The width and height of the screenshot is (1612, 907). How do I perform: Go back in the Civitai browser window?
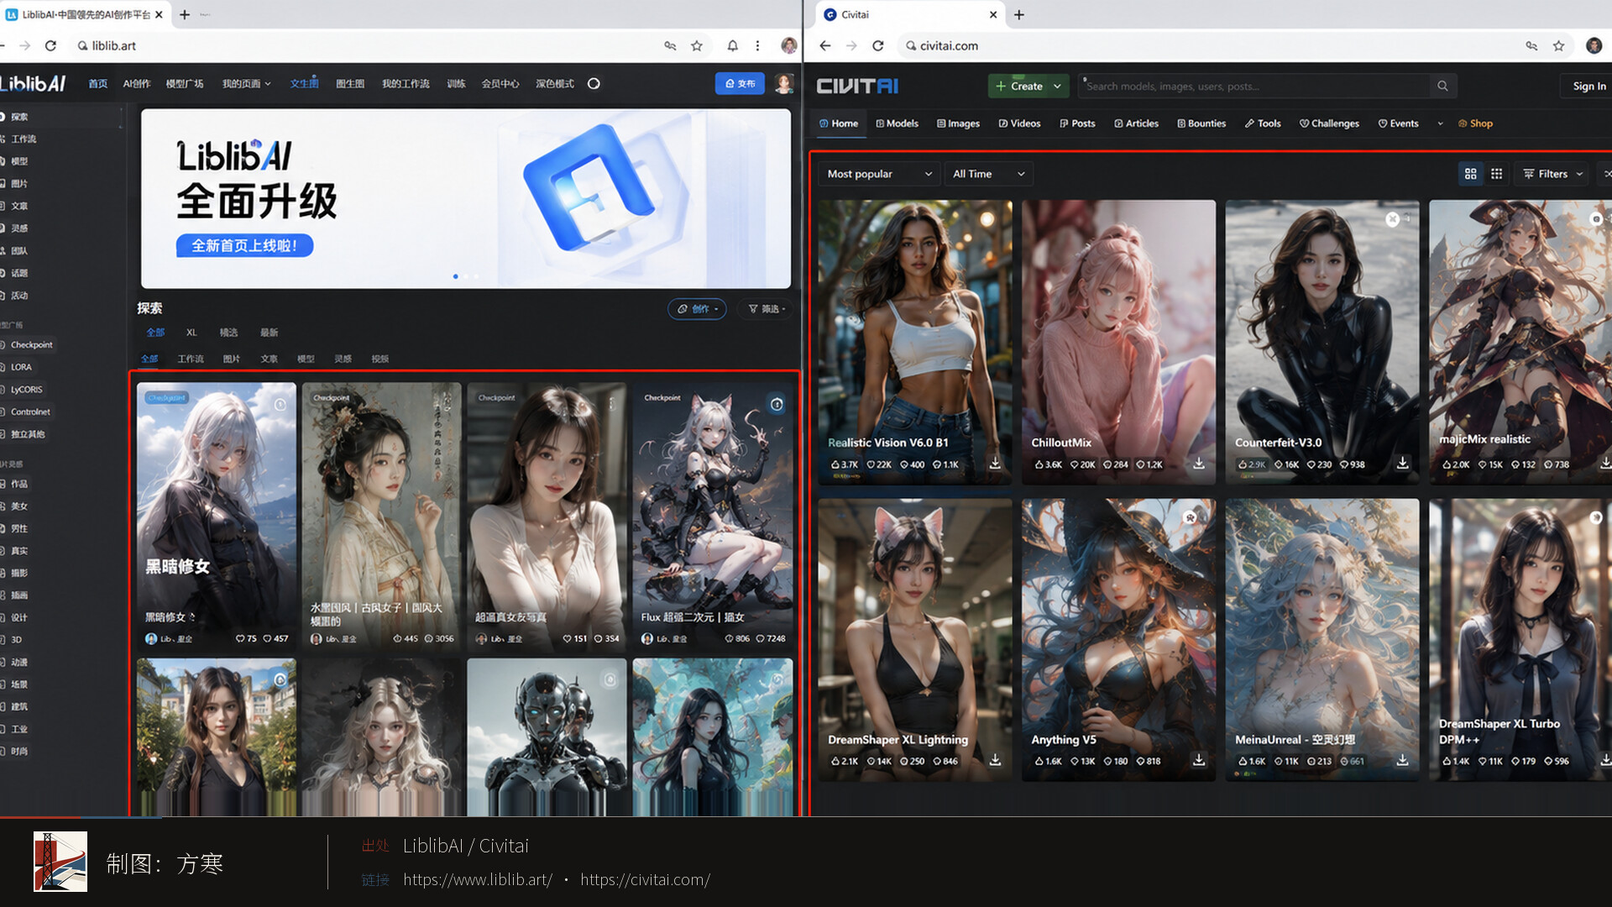(825, 46)
